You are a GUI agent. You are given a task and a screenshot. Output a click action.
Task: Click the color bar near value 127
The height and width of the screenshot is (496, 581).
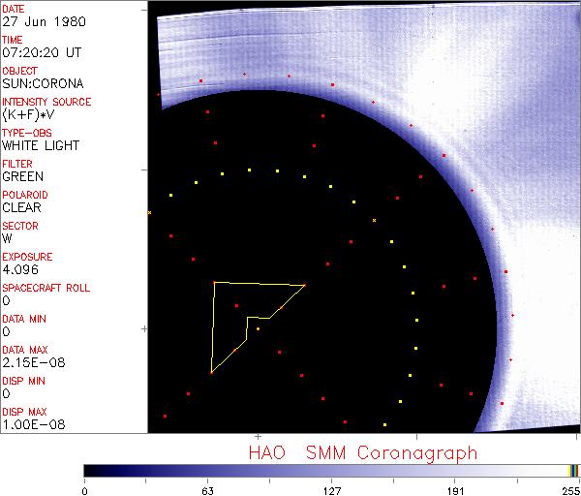click(x=332, y=470)
